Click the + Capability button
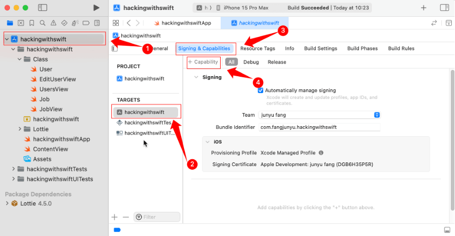Image resolution: width=455 pixels, height=236 pixels. point(203,62)
